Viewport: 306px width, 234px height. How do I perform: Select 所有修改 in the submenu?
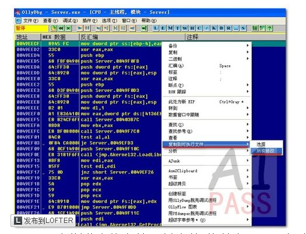[x=266, y=151]
